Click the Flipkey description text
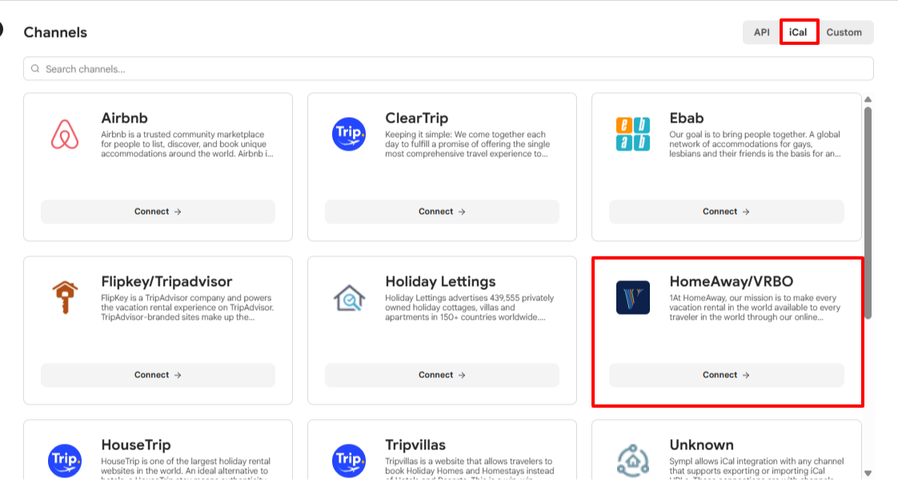Image resolution: width=898 pixels, height=495 pixels. coord(187,307)
